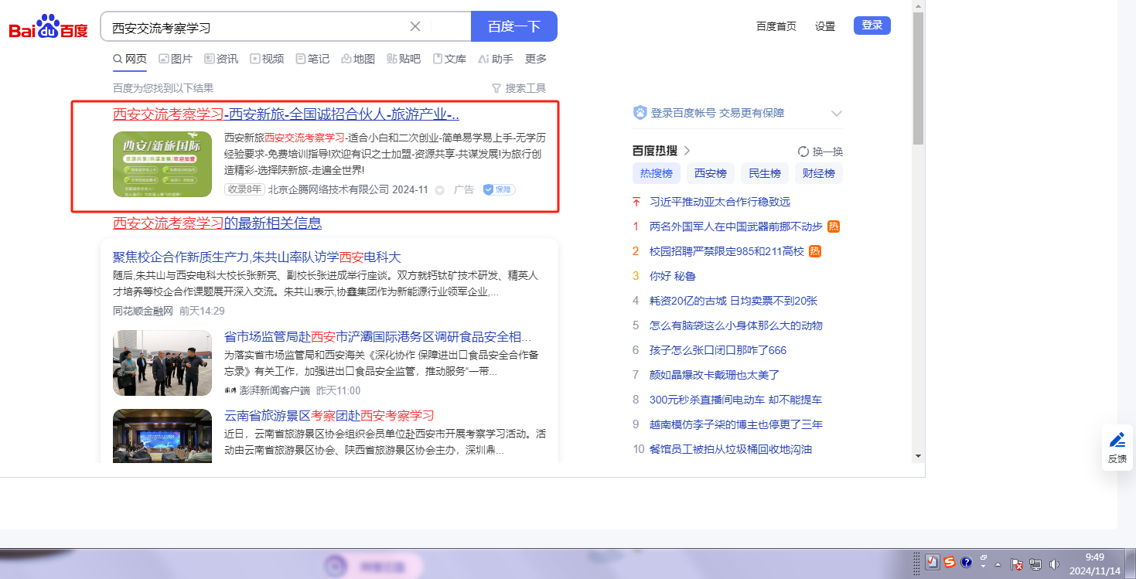This screenshot has height=579, width=1136.
Task: Show hidden tray icons arrow
Action: (x=998, y=564)
